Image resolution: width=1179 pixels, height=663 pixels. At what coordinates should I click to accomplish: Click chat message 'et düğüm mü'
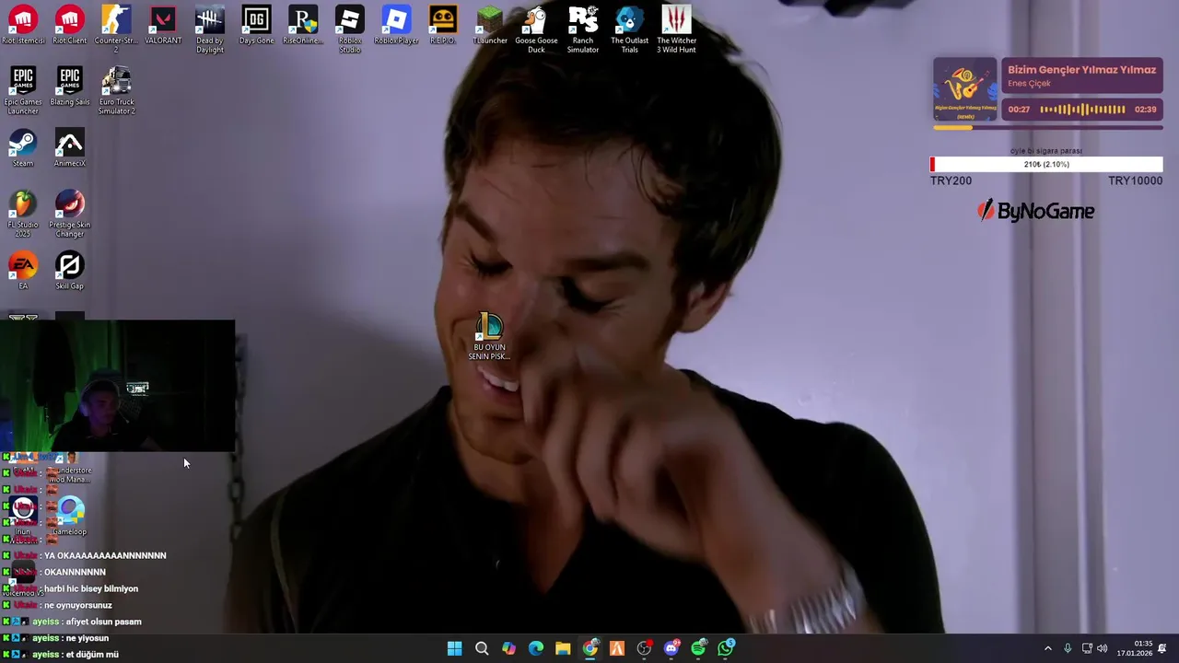coord(92,655)
